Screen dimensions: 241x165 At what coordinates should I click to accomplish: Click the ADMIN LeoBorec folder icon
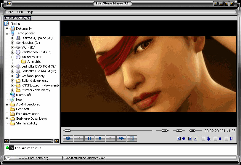click(12, 104)
